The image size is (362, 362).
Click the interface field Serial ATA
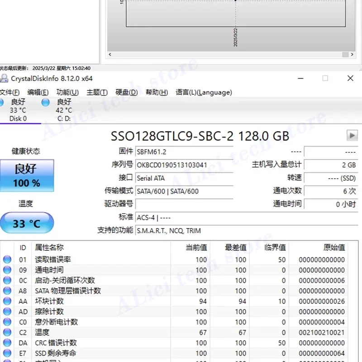[184, 178]
